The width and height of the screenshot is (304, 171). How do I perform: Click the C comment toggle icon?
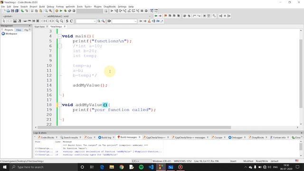pyautogui.click(x=71, y=21)
